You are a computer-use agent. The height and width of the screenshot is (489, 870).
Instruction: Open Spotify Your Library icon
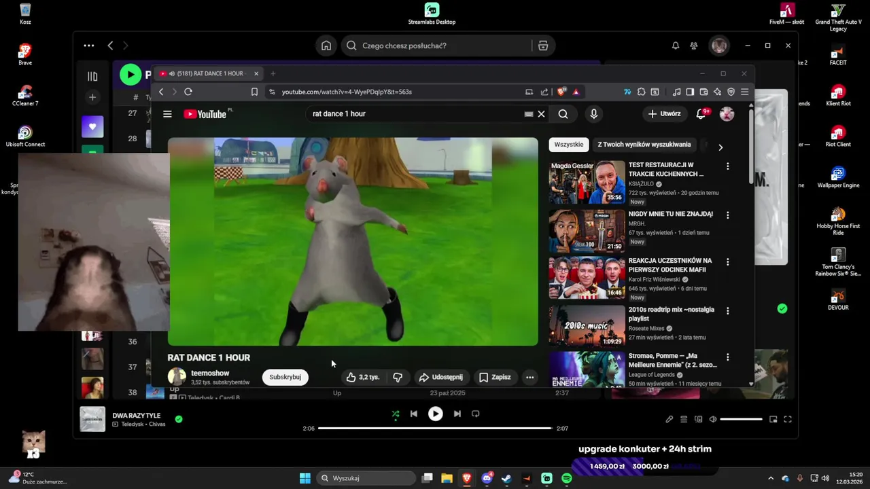point(92,76)
